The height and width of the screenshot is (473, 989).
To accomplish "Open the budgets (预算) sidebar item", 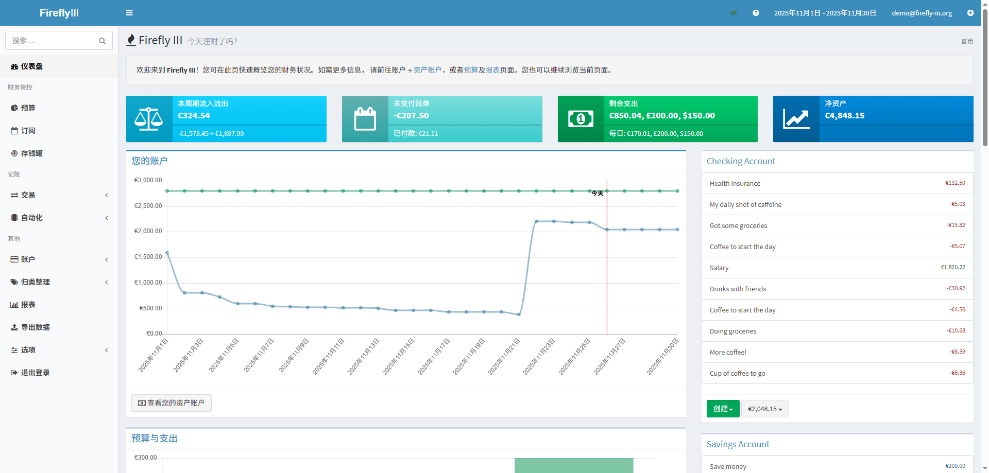I will [28, 108].
